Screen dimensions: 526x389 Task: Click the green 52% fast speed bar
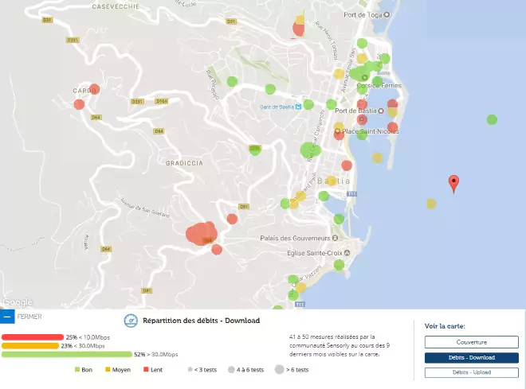coord(66,354)
